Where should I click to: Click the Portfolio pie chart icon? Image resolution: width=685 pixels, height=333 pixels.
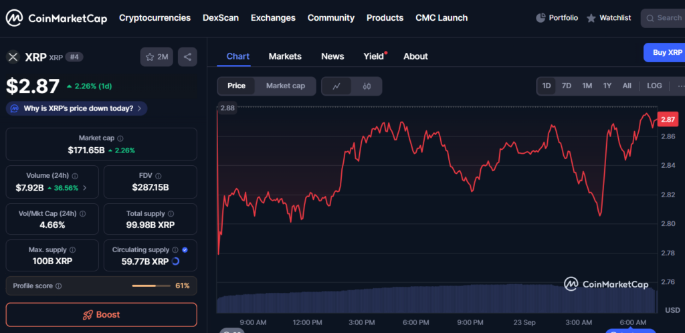[541, 18]
